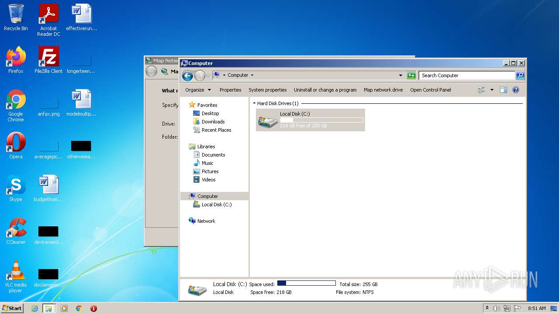Select the Firefox desktop shortcut
The image size is (559, 314).
tap(16, 60)
